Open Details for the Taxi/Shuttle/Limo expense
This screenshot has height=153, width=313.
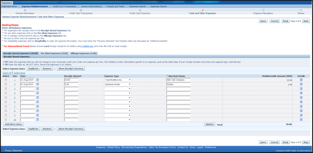pyautogui.click(x=301, y=80)
